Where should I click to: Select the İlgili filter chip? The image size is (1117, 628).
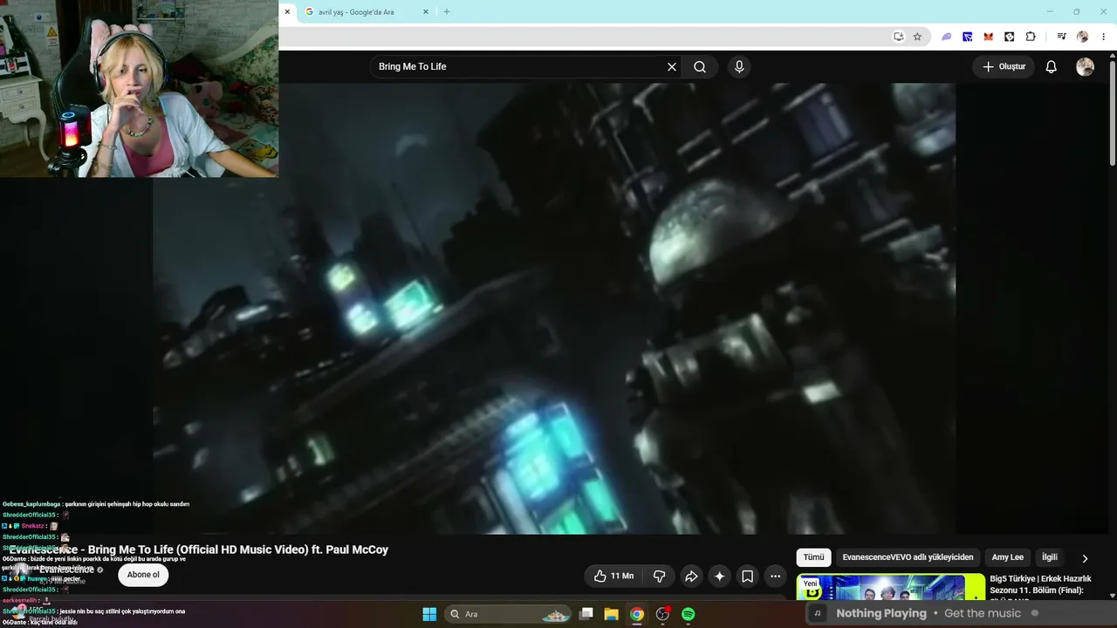[x=1049, y=557]
